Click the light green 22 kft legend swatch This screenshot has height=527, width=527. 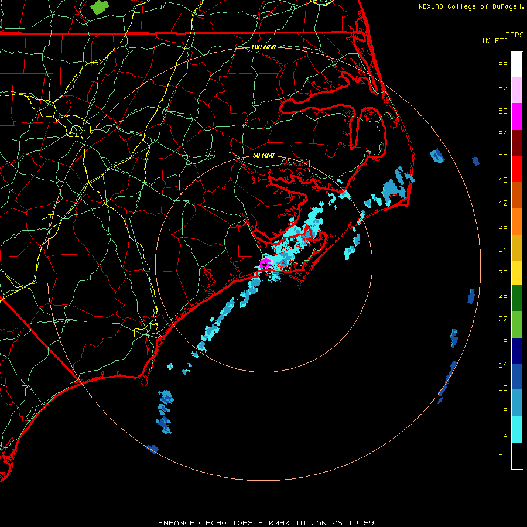[x=517, y=324]
